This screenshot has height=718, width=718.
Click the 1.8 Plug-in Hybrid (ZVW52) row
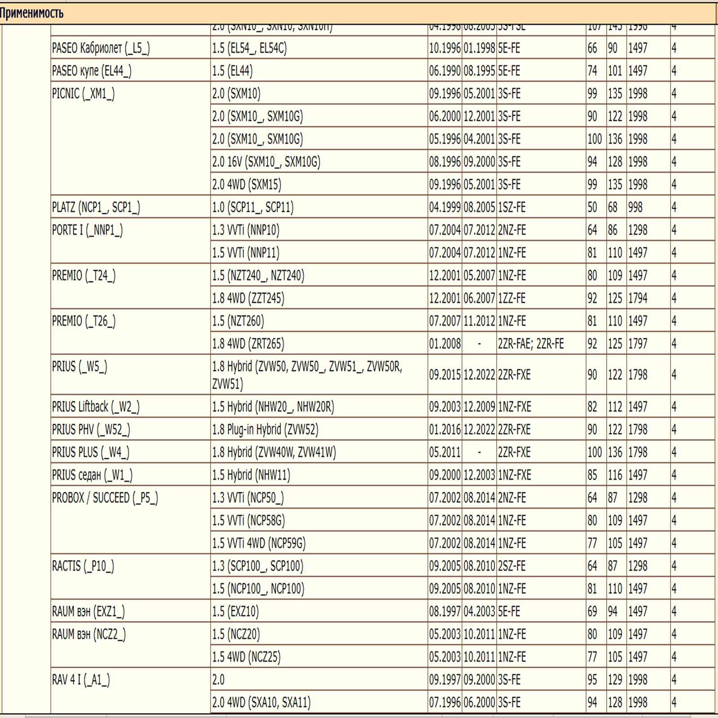tap(265, 429)
